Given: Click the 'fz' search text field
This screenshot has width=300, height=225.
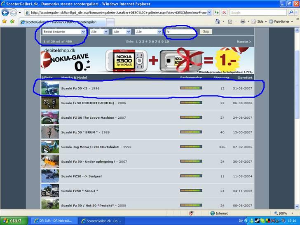Looking at the screenshot, I should 180,31.
